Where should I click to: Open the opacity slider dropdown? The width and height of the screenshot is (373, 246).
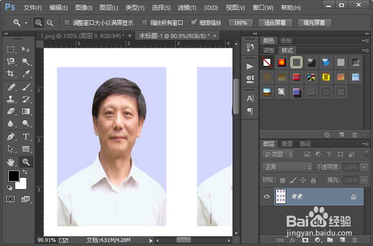pyautogui.click(x=364, y=167)
